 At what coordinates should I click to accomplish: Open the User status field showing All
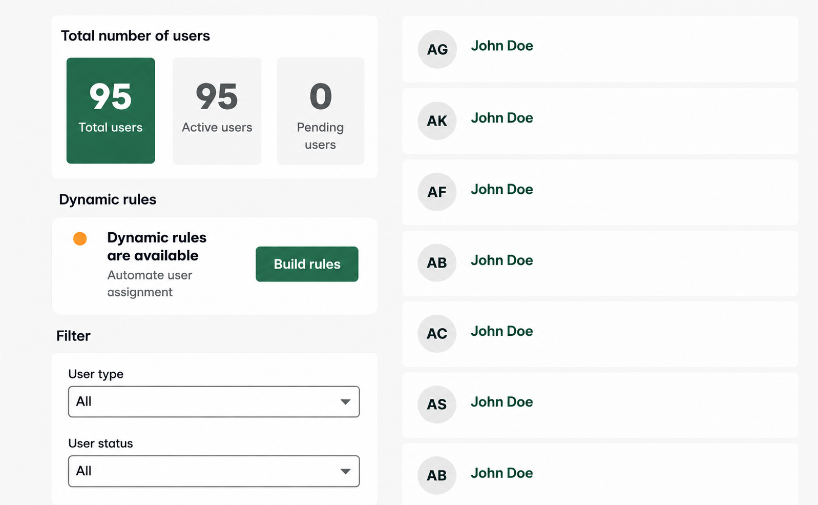click(x=214, y=471)
